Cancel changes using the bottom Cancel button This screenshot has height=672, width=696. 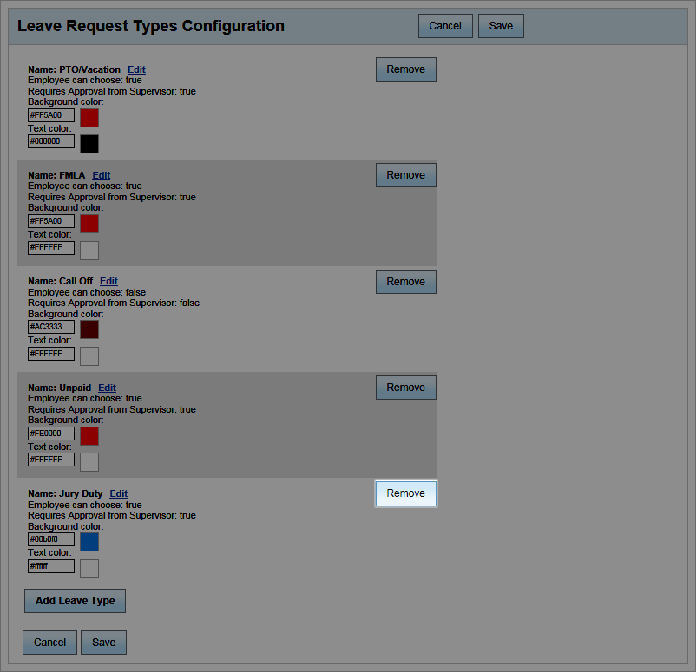(49, 643)
